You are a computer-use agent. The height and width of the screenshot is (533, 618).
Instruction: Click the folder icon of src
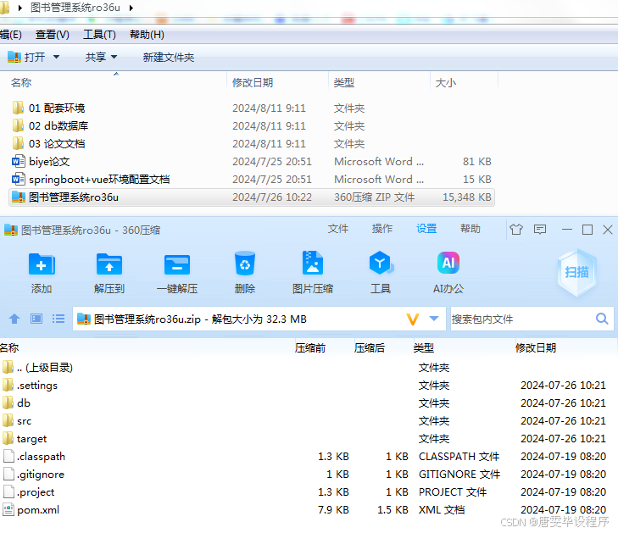[8, 420]
